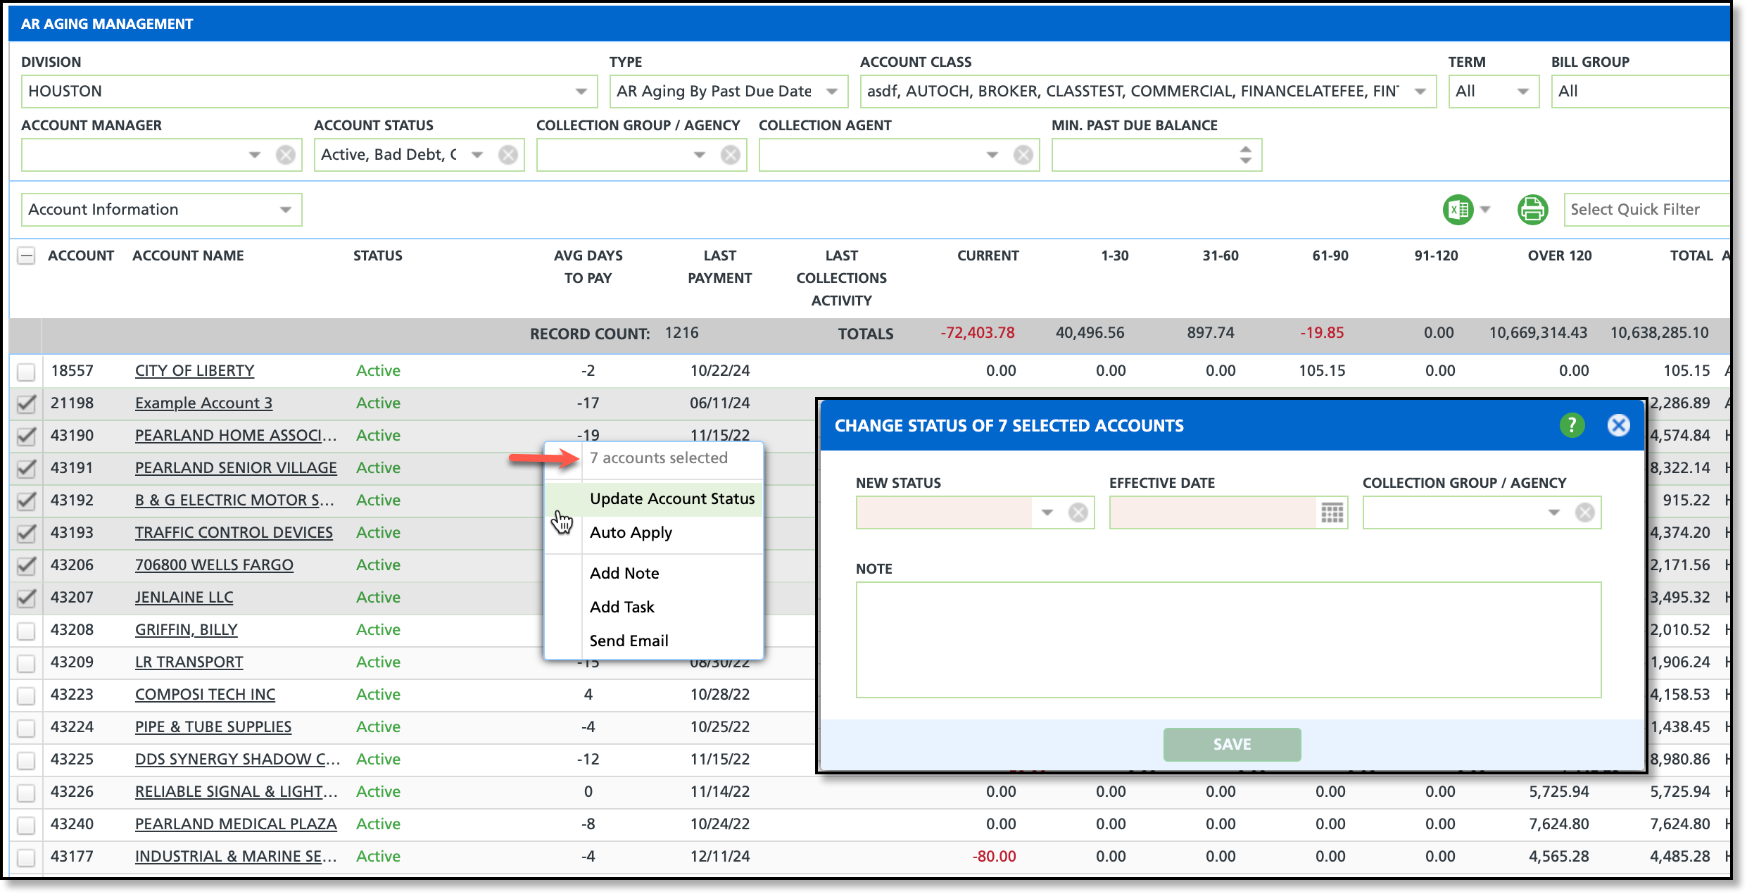This screenshot has width=1747, height=894.
Task: Clear the Collection Agent filter
Action: (x=1023, y=155)
